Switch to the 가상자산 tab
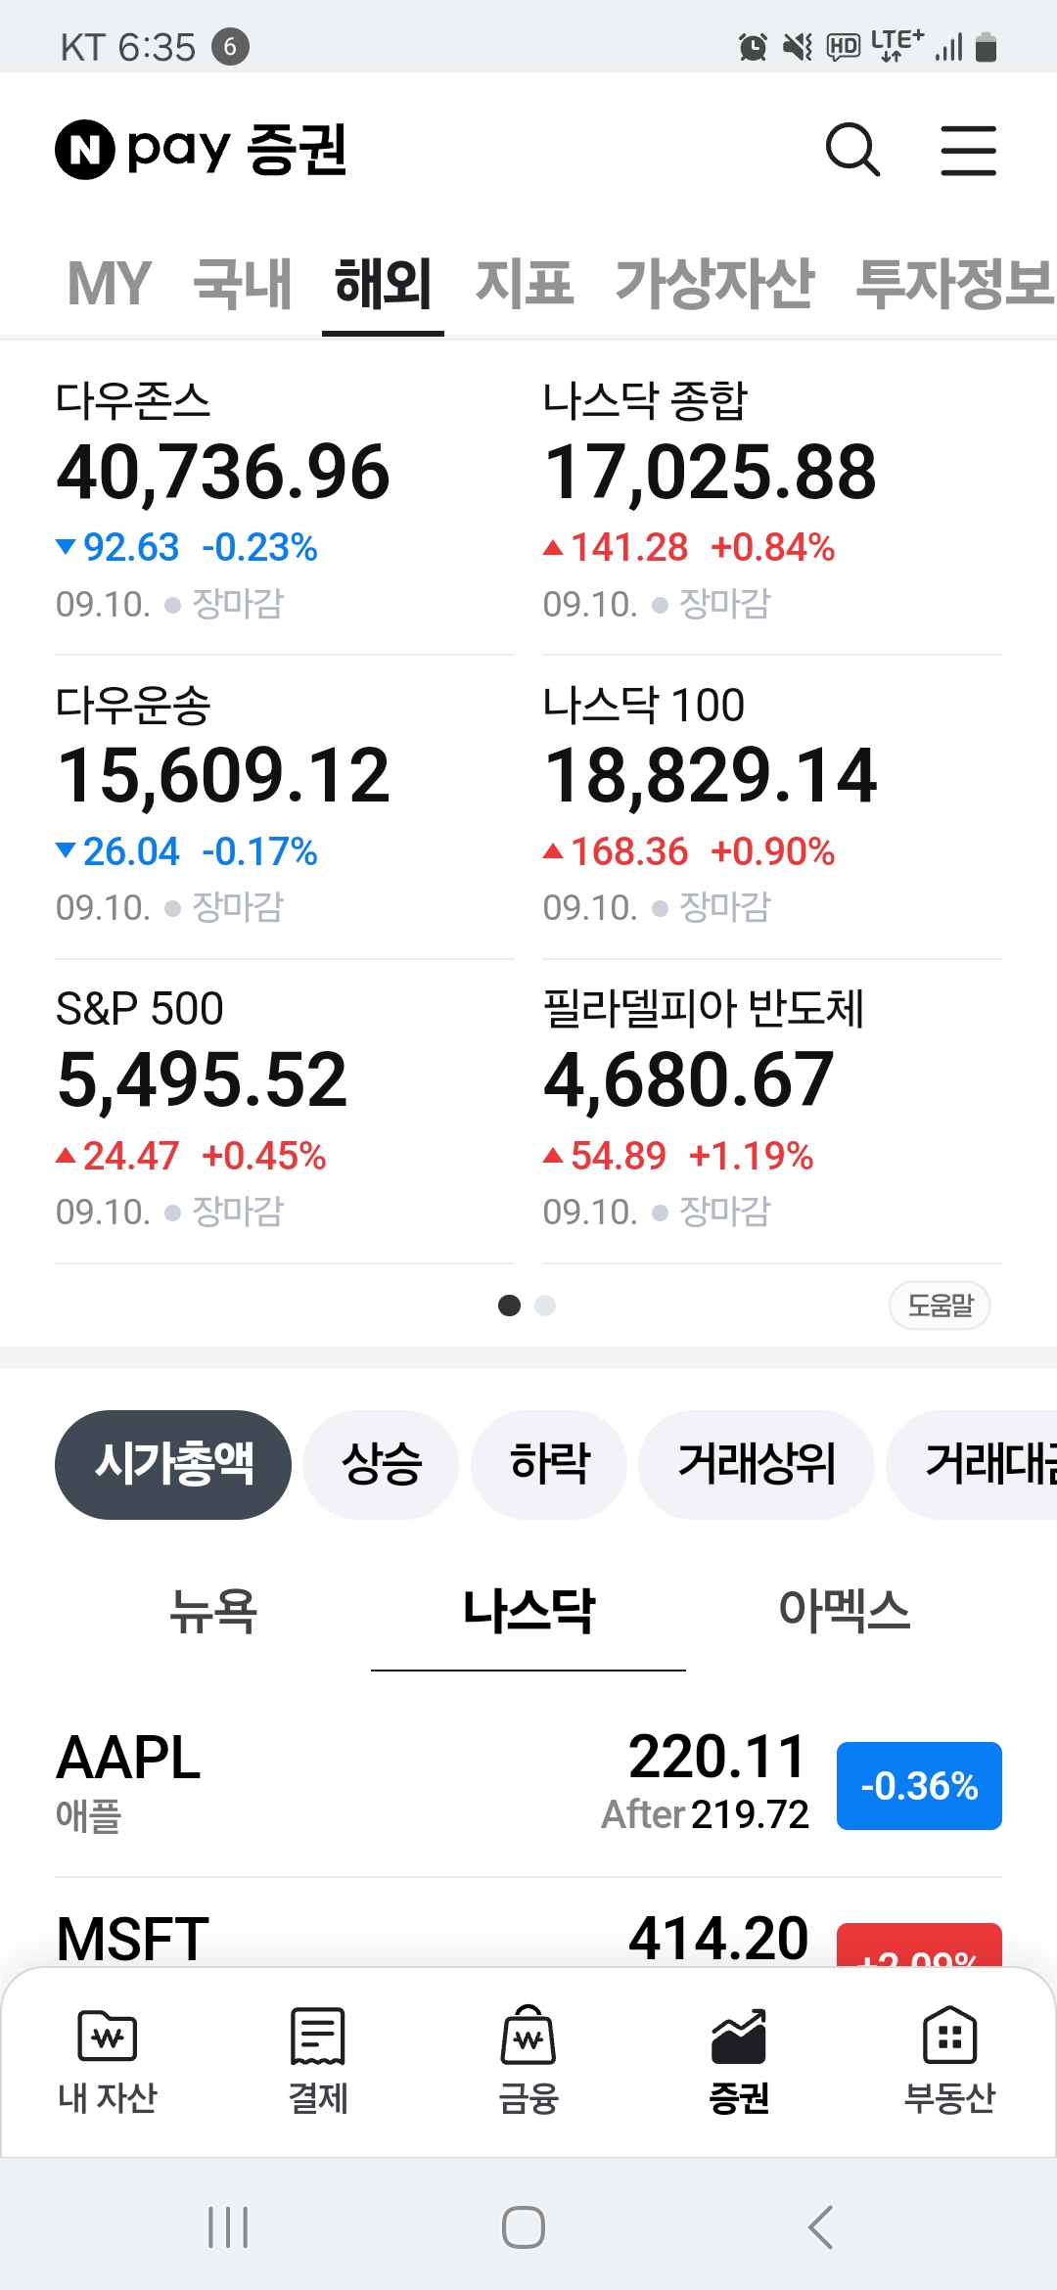Screen dimensions: 1057x2290 coord(713,284)
